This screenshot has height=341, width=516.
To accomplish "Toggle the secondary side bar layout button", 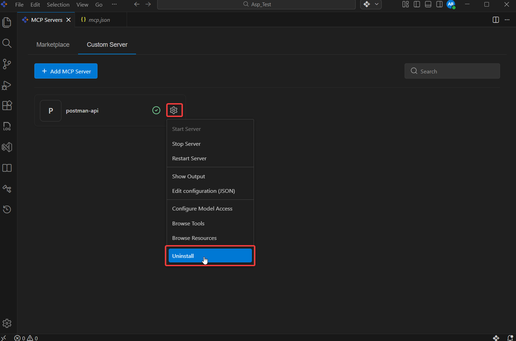I will point(439,5).
